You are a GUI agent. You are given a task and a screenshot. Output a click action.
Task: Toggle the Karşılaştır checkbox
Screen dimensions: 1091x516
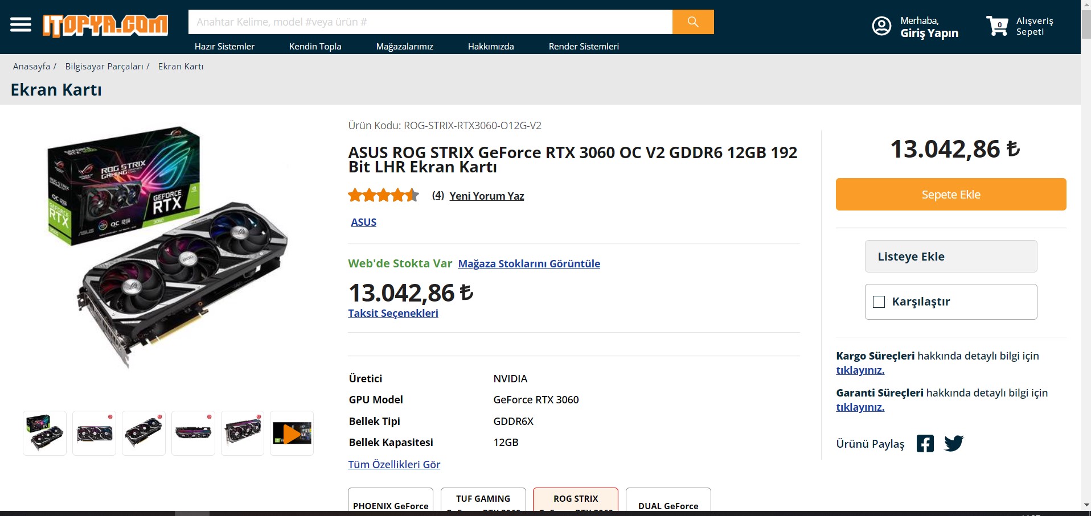click(879, 302)
